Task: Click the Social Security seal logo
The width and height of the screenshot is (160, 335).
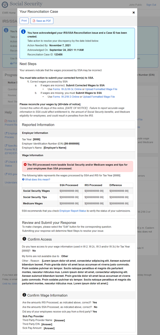Action: [x=5, y=4]
